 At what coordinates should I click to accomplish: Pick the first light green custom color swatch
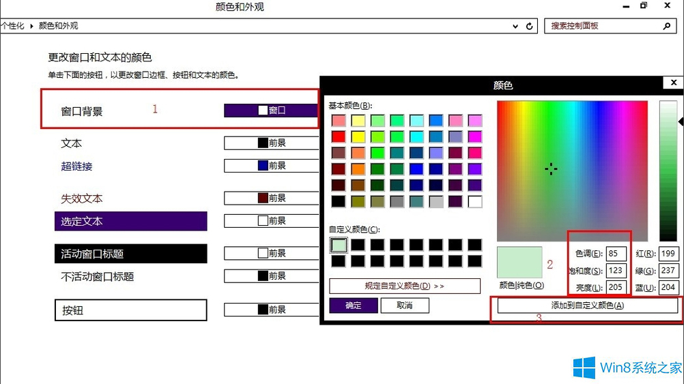pos(339,244)
